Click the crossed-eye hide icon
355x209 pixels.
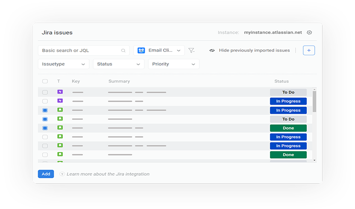[212, 50]
